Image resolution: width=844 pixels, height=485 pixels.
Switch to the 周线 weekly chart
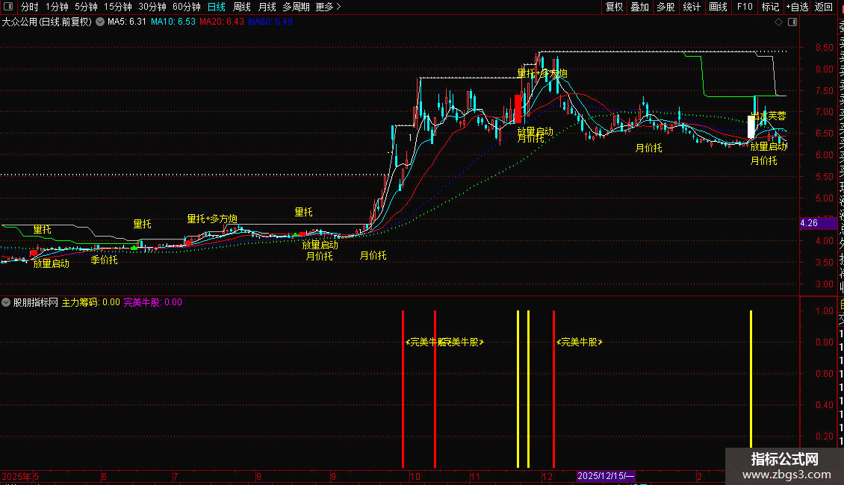tap(242, 7)
